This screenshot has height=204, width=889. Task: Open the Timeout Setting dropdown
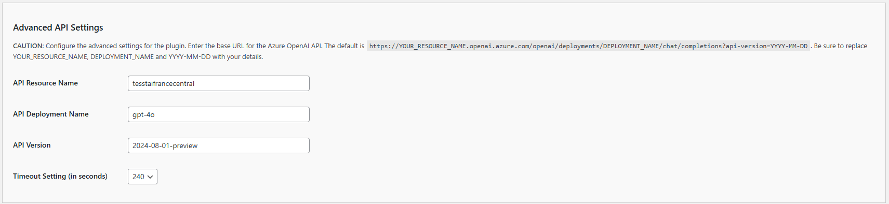point(142,177)
